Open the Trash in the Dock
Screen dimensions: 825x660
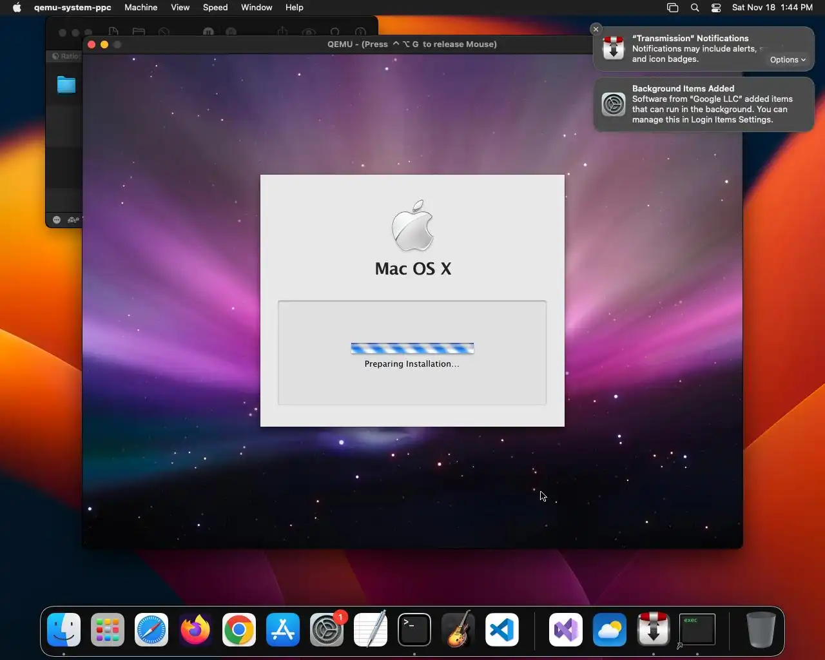pos(761,630)
